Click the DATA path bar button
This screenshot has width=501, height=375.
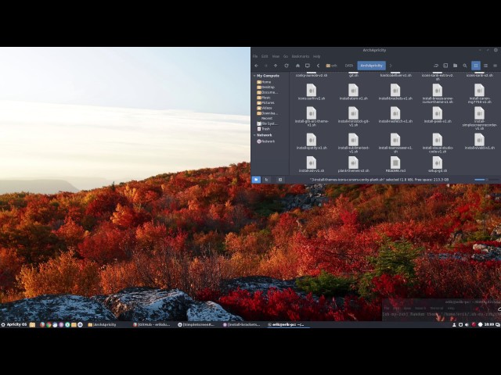349,66
